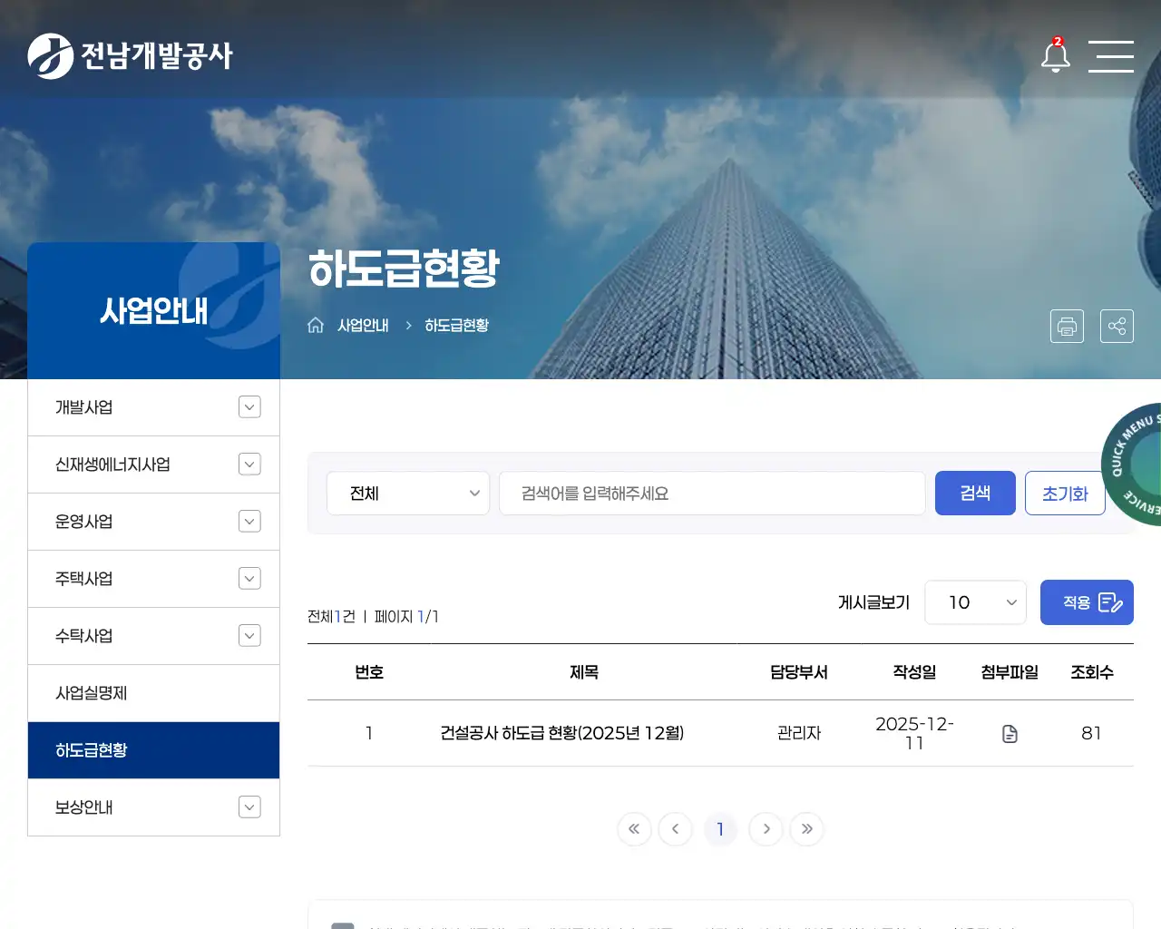Jump to last page double-arrow
The height and width of the screenshot is (929, 1161).
coord(806,828)
